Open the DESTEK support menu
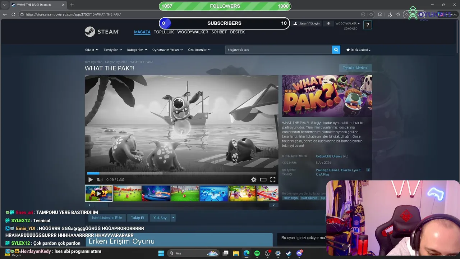This screenshot has width=460, height=259. [237, 32]
